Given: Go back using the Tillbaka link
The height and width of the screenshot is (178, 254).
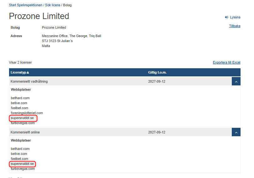Looking at the screenshot, I should click(235, 26).
